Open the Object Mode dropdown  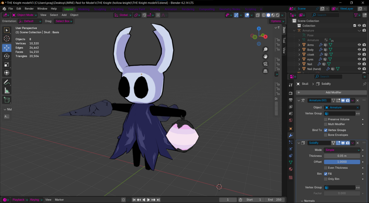[x=24, y=15]
